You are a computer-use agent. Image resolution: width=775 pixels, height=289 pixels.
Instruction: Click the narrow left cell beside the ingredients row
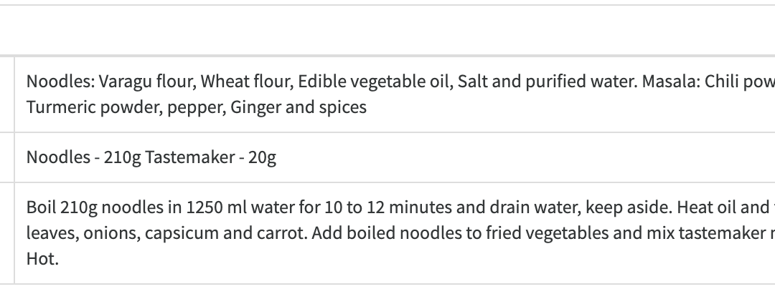6,94
